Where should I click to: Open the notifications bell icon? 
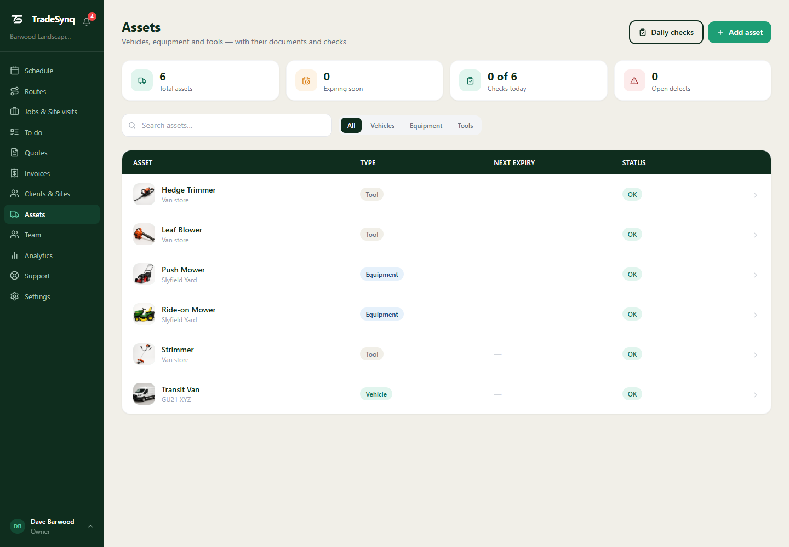[87, 21]
